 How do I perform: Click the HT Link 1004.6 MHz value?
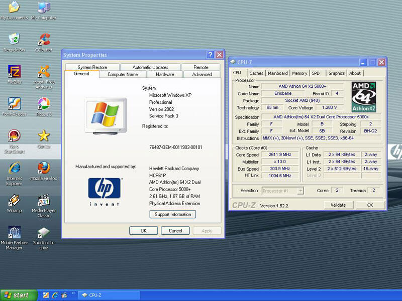(280, 176)
